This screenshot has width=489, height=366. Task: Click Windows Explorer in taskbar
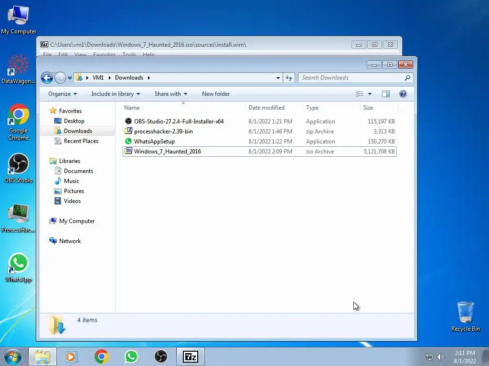point(43,356)
